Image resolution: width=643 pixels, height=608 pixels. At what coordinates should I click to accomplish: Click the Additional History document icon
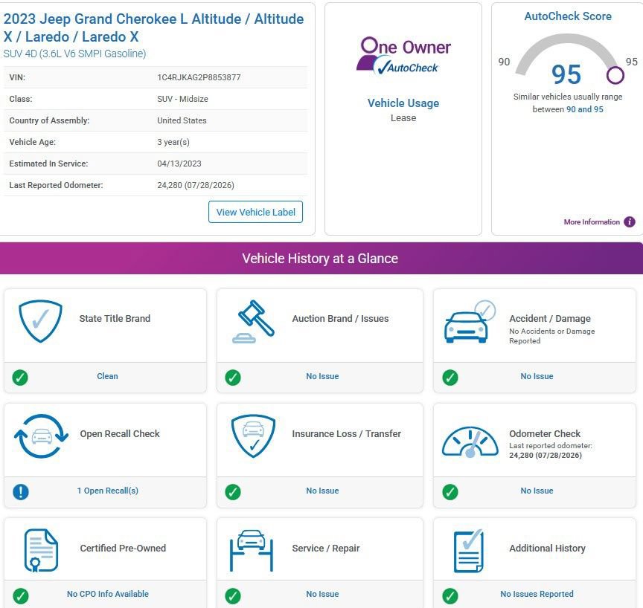tap(469, 551)
